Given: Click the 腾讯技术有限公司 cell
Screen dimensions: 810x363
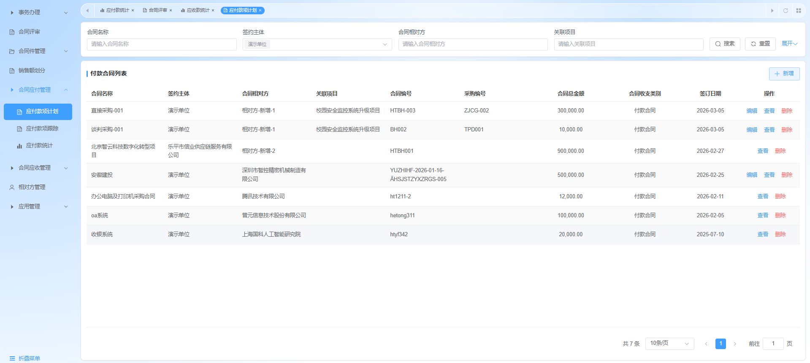Looking at the screenshot, I should click(263, 196).
